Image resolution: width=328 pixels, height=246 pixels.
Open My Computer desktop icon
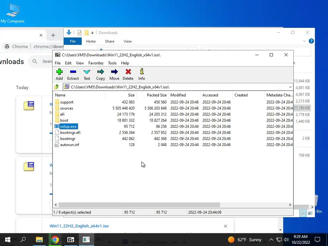click(12, 13)
